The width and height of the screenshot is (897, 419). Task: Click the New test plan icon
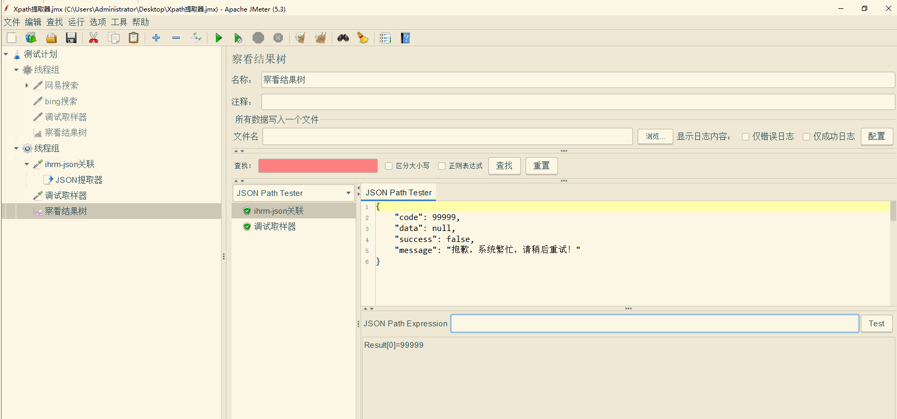point(12,38)
